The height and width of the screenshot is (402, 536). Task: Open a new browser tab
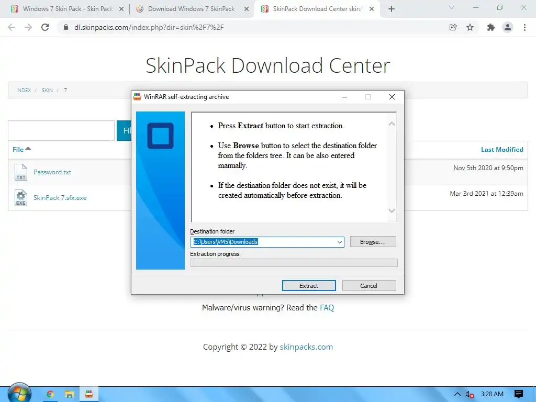pyautogui.click(x=392, y=9)
